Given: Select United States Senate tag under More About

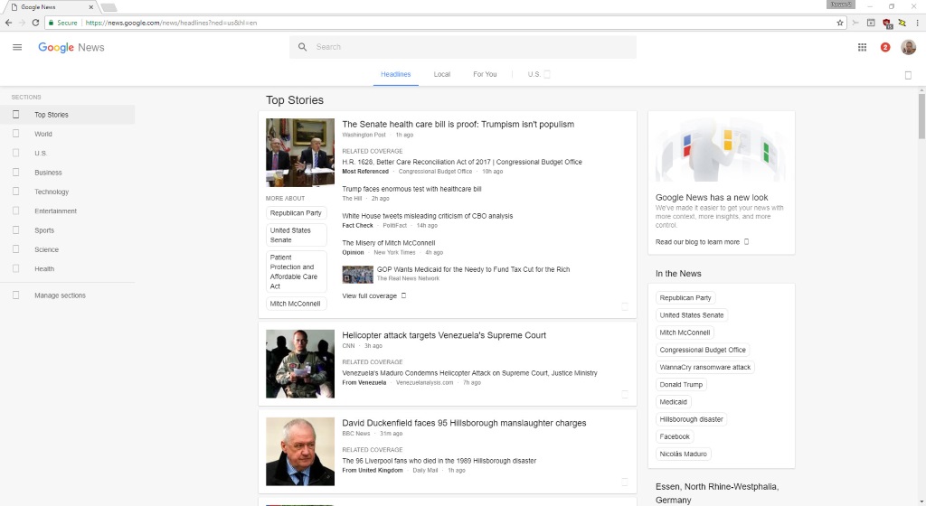Looking at the screenshot, I should coord(296,235).
